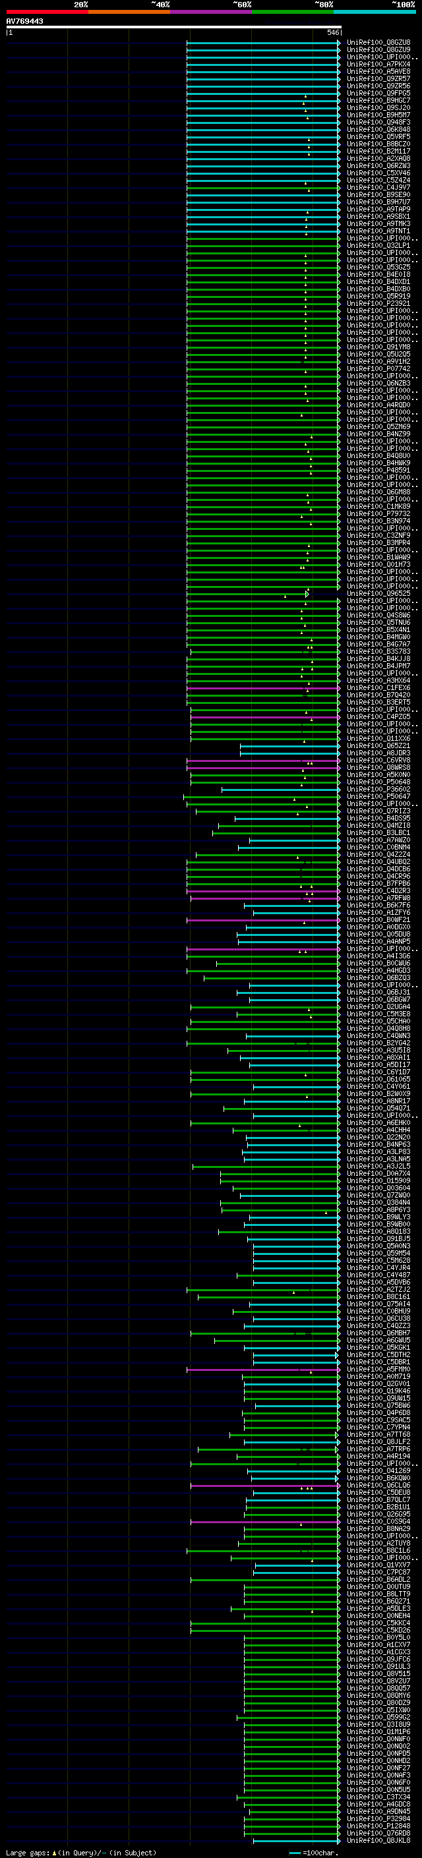The width and height of the screenshot is (422, 1858).
Task: Open hit UniRef100_B0WF21
Action: pyautogui.click(x=378, y=919)
